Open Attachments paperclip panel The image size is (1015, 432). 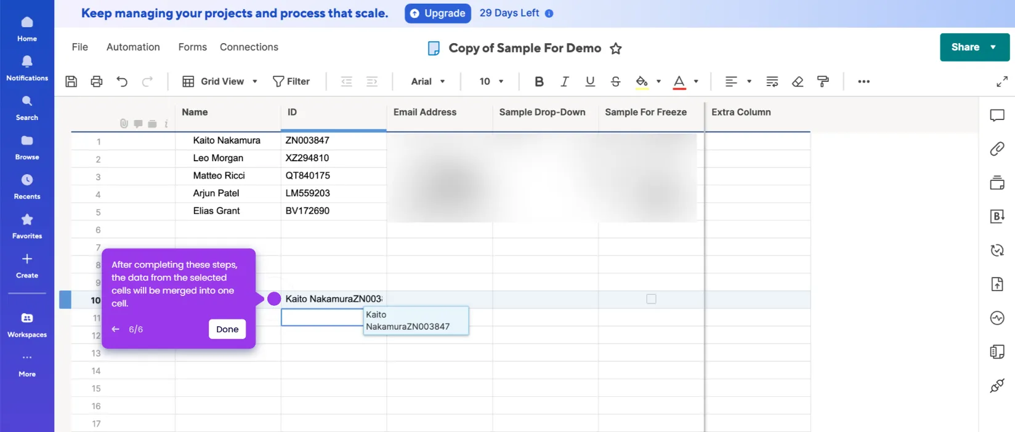tap(997, 148)
